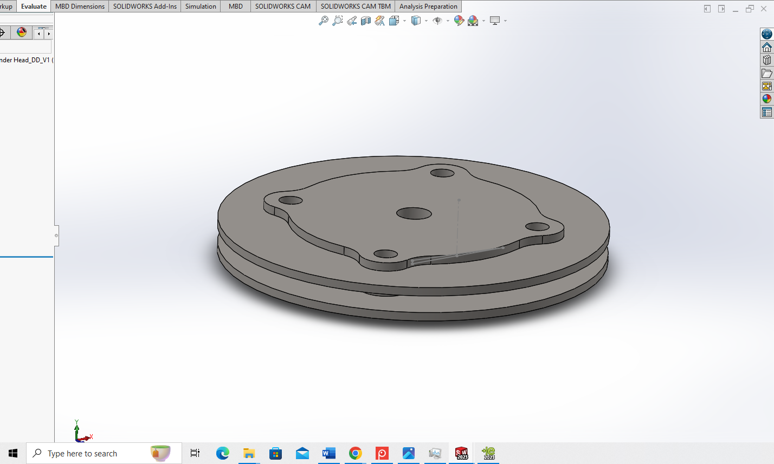Toggle Hide/Show Items visibility
This screenshot has width=774, height=464.
(x=437, y=20)
